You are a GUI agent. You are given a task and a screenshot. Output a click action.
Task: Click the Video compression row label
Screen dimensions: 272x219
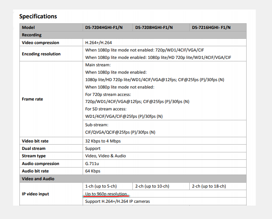point(40,43)
